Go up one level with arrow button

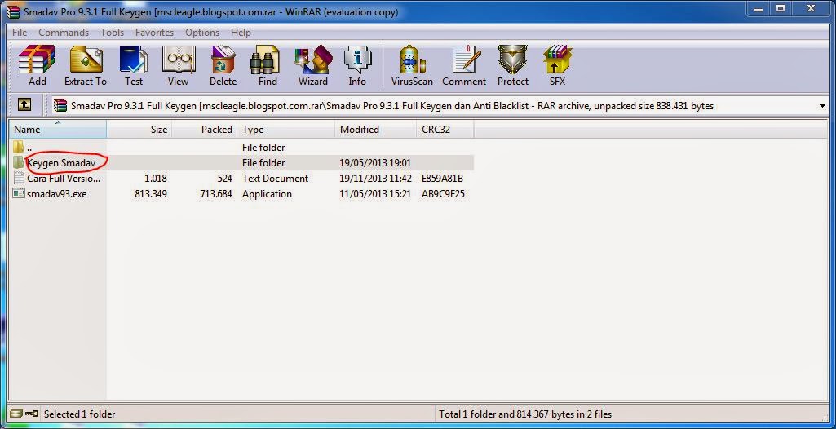point(24,105)
